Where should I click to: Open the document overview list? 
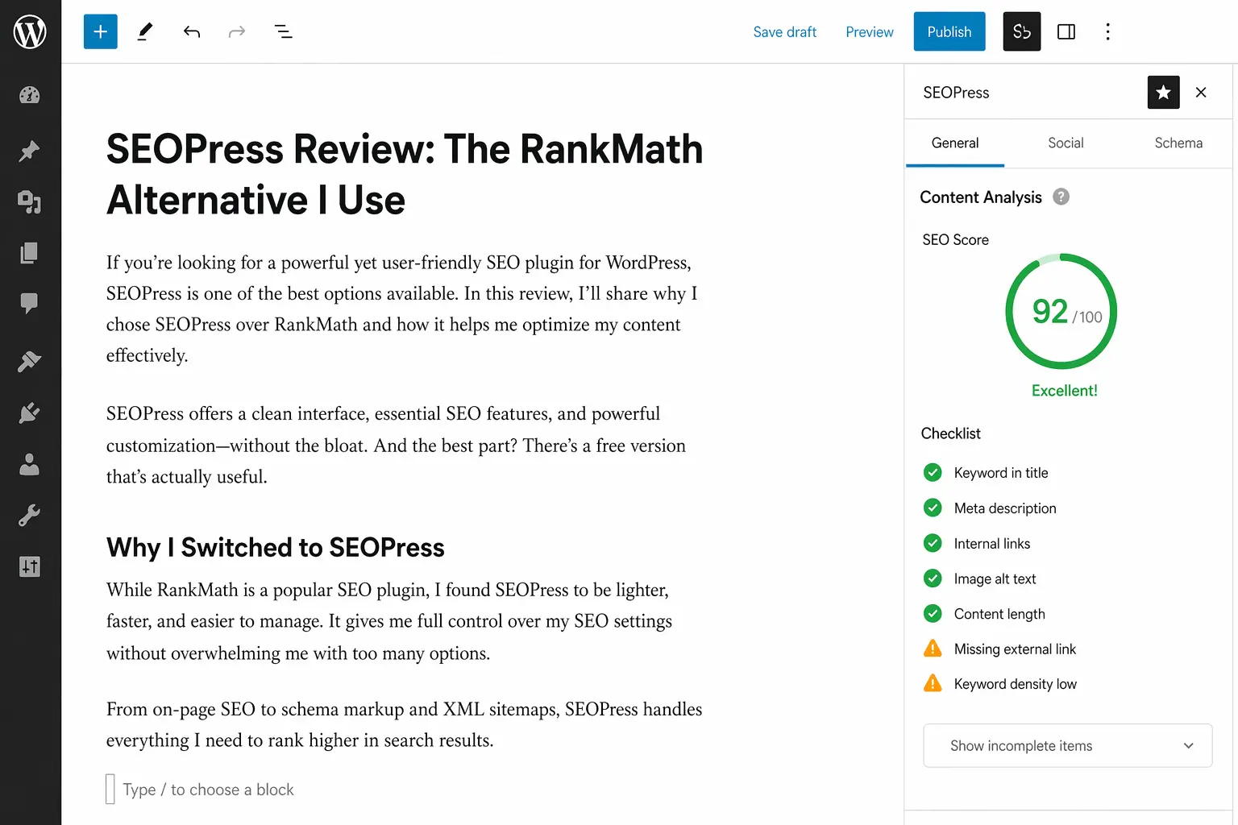pyautogui.click(x=284, y=31)
